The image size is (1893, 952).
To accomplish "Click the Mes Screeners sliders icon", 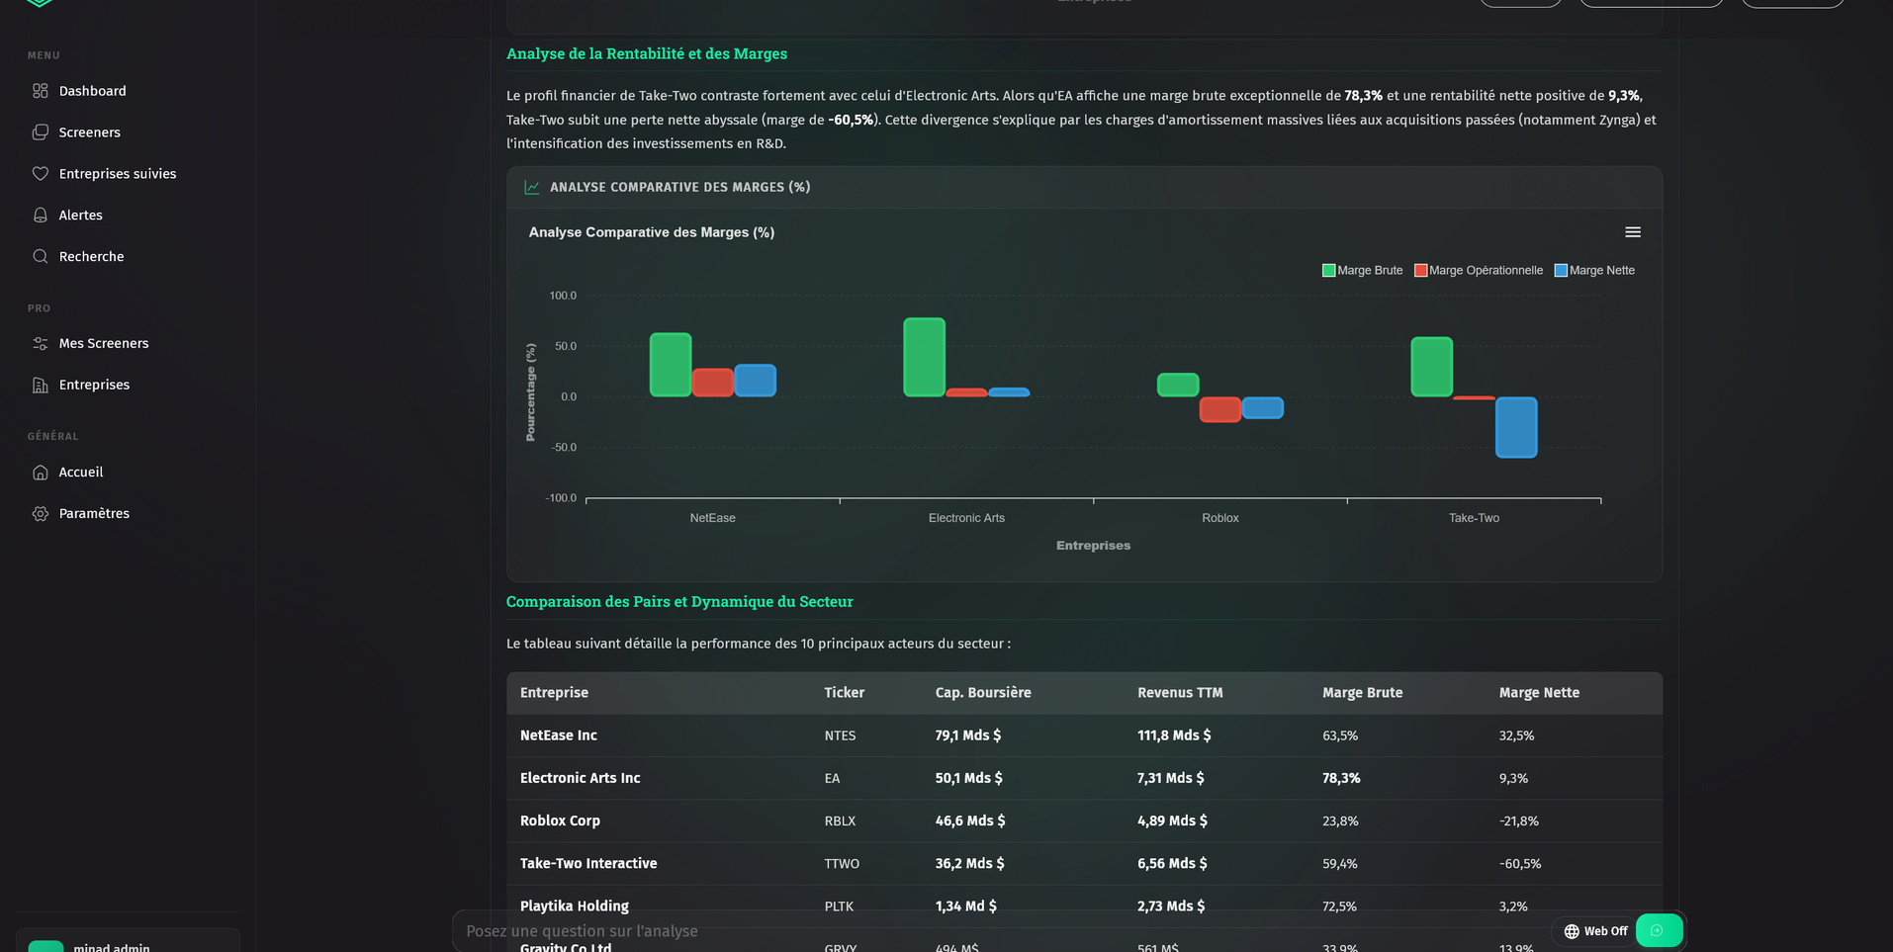I will click(x=41, y=343).
